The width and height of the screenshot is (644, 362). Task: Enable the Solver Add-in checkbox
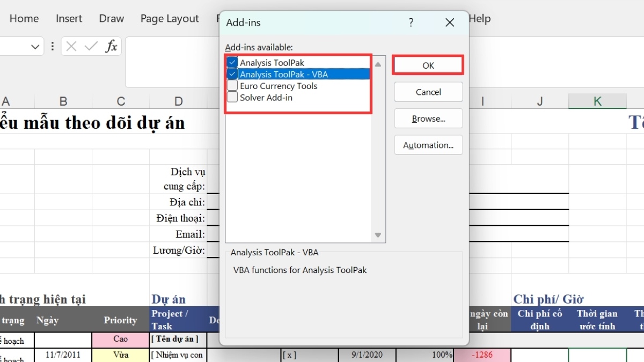click(x=232, y=98)
